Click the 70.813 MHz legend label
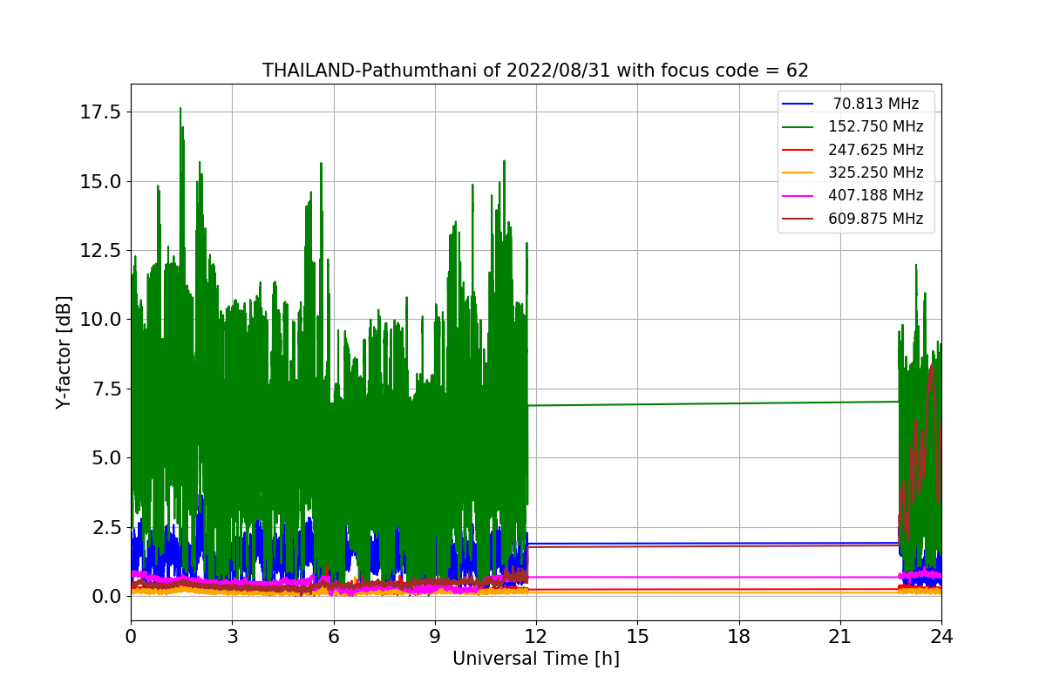The height and width of the screenshot is (697, 1046). [876, 104]
